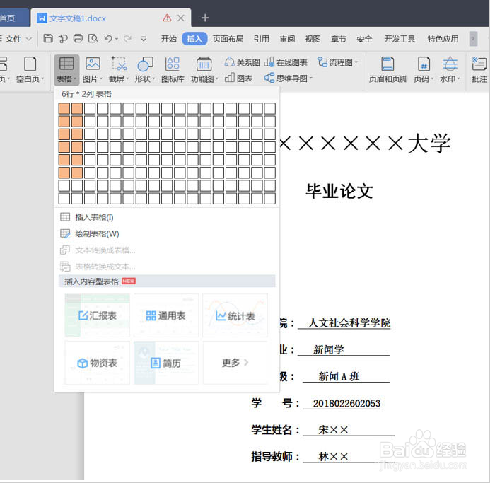Open the 功能图 function chart dropdown
This screenshot has width=495, height=483.
pyautogui.click(x=204, y=70)
